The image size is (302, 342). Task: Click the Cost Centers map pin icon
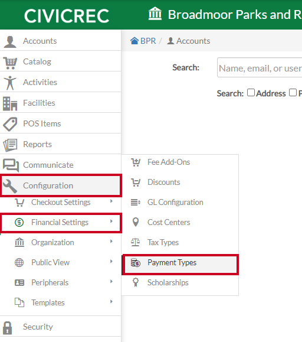tap(136, 222)
